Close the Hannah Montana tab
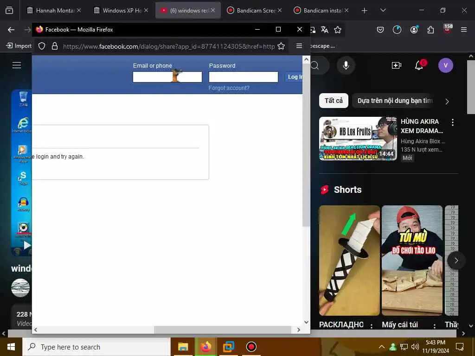475x356 pixels. [79, 10]
